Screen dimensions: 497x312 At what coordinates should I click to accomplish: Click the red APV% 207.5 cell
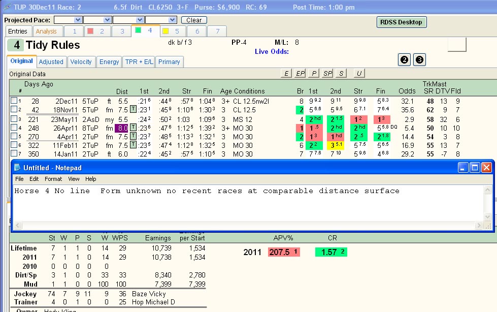pyautogui.click(x=284, y=252)
